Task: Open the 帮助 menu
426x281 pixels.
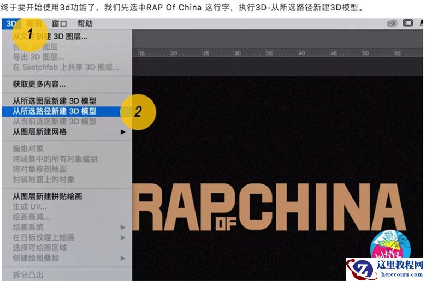Action: coord(85,23)
